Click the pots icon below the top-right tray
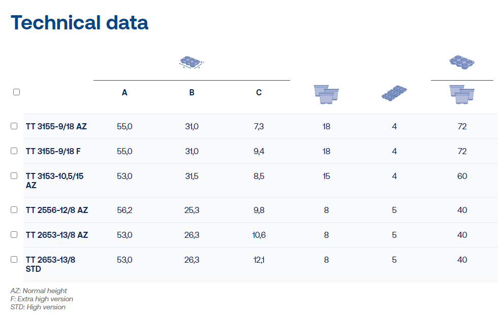The width and height of the screenshot is (498, 320). 462,95
